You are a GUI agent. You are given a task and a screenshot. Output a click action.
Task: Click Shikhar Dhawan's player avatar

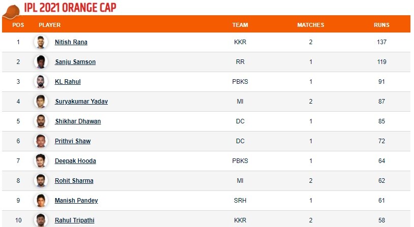point(41,121)
